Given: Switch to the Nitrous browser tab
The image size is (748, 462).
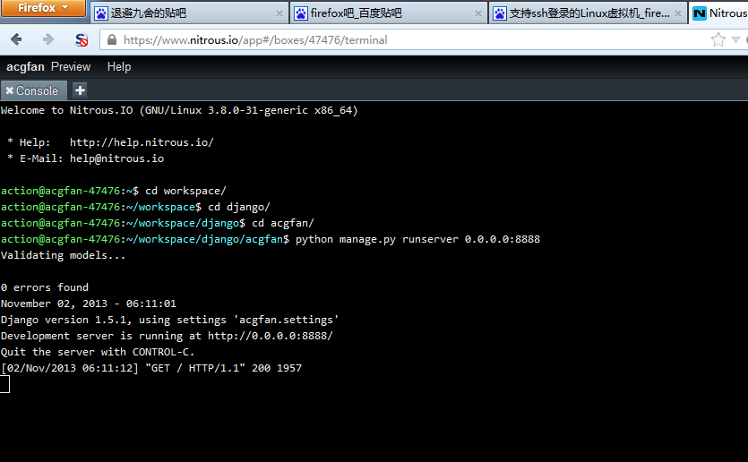Looking at the screenshot, I should click(x=719, y=13).
